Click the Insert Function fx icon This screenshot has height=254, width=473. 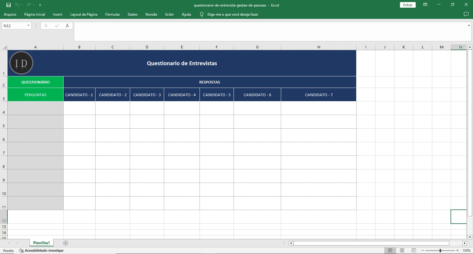67,26
